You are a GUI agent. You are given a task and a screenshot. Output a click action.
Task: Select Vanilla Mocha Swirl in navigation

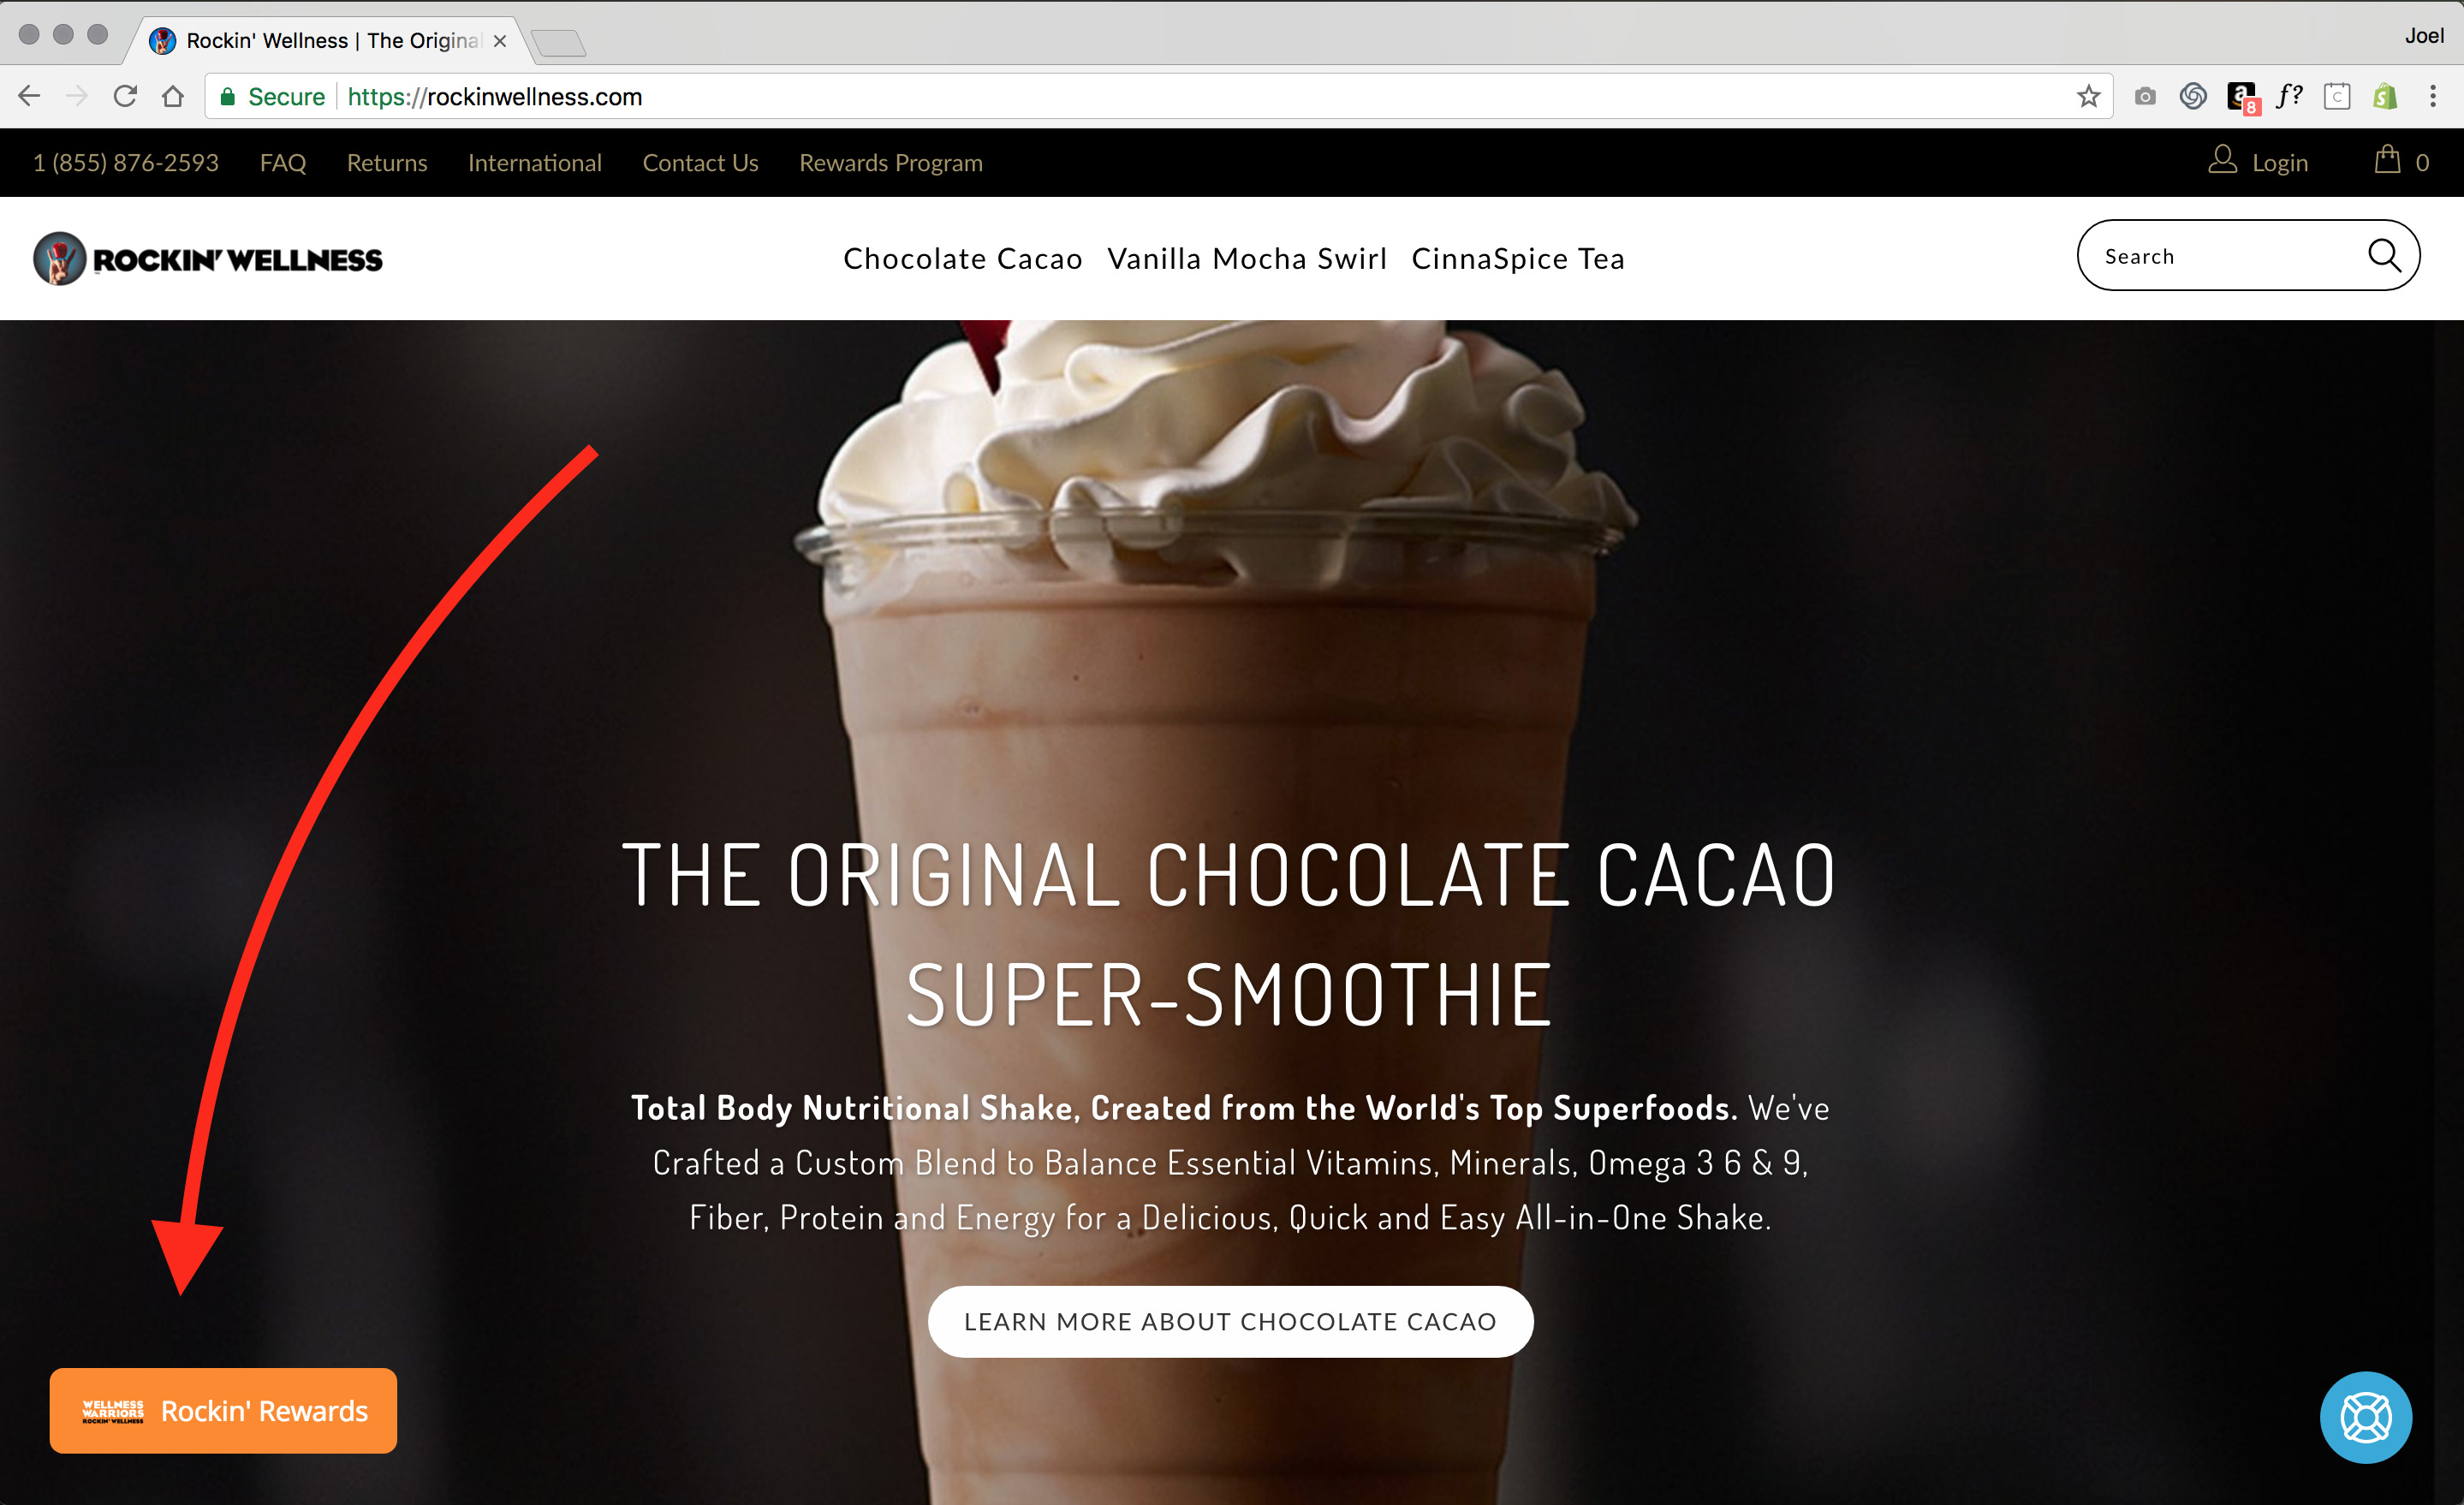tap(1247, 258)
